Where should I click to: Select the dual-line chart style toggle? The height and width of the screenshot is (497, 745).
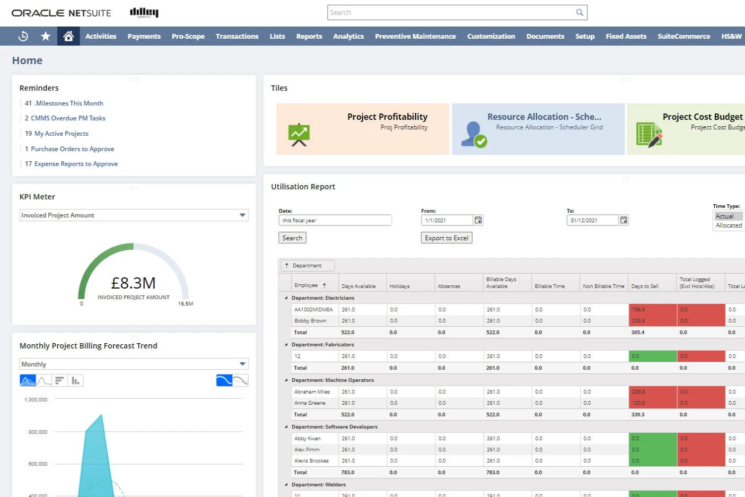(241, 380)
